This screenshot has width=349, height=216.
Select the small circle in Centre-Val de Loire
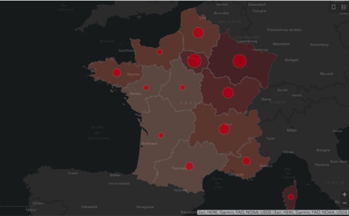click(183, 87)
